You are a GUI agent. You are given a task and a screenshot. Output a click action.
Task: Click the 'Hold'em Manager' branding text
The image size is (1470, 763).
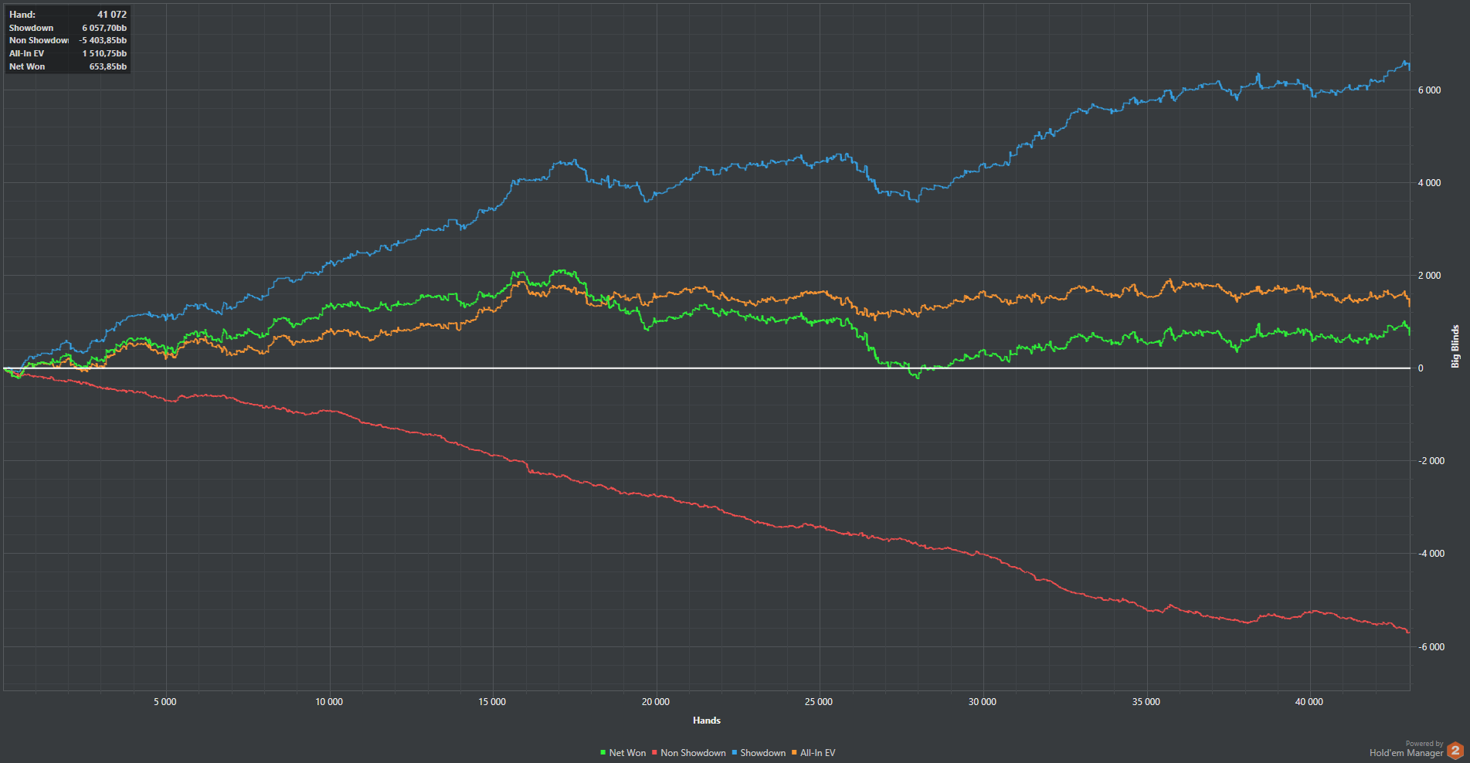(1407, 753)
